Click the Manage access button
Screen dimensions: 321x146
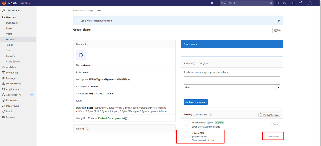(x=269, y=114)
